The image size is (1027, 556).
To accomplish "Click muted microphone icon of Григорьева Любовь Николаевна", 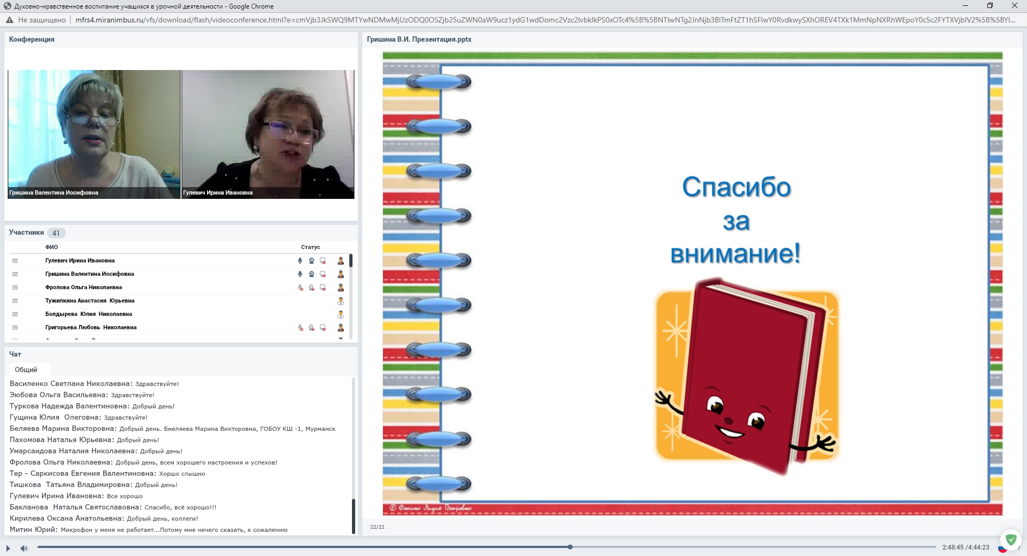I will click(300, 328).
